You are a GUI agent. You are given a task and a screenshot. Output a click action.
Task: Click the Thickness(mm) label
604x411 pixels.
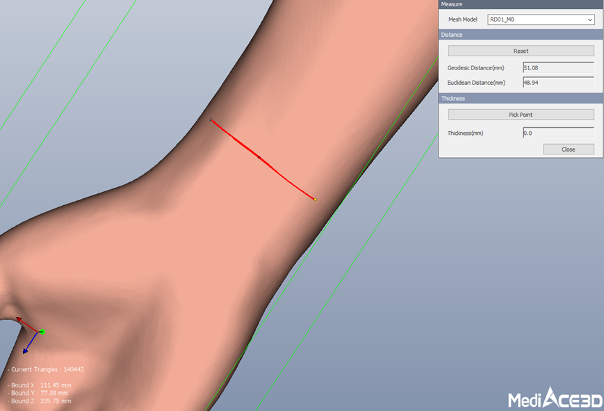[465, 133]
